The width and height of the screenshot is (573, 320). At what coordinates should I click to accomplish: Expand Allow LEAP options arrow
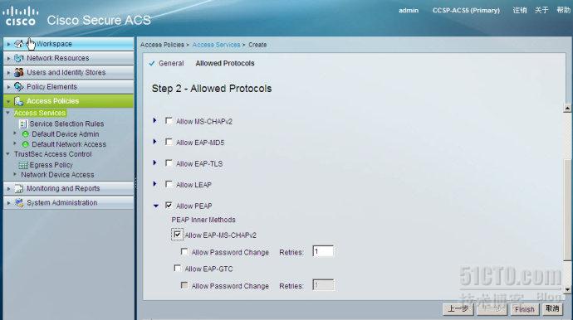155,184
